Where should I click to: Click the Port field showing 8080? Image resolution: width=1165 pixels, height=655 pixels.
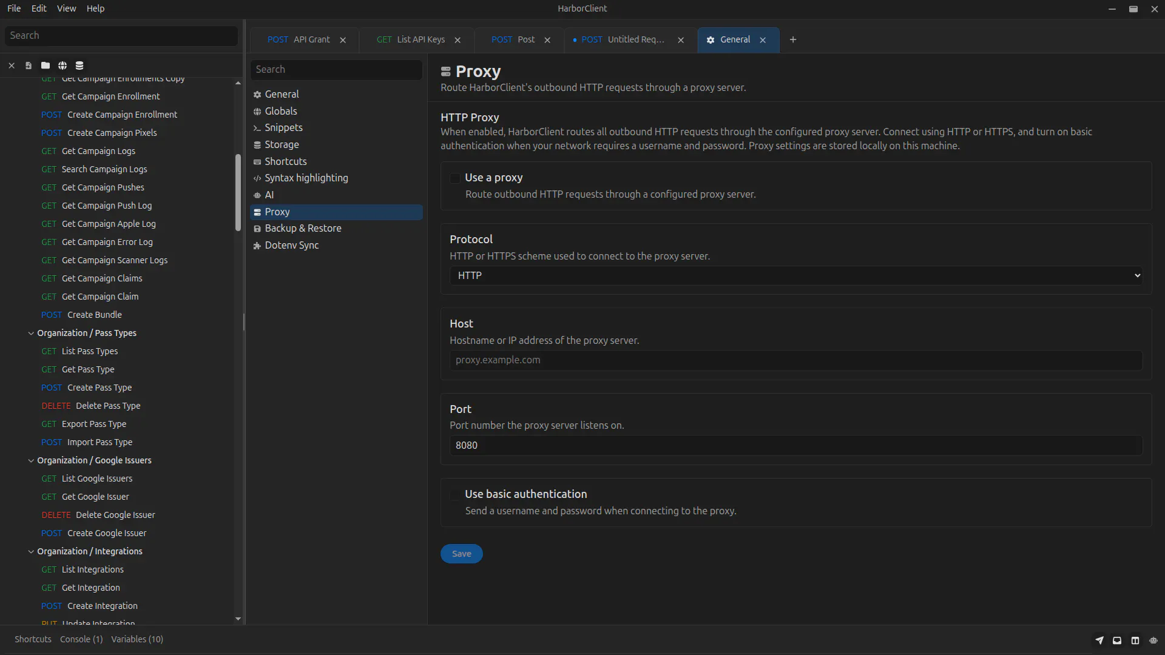[796, 445]
